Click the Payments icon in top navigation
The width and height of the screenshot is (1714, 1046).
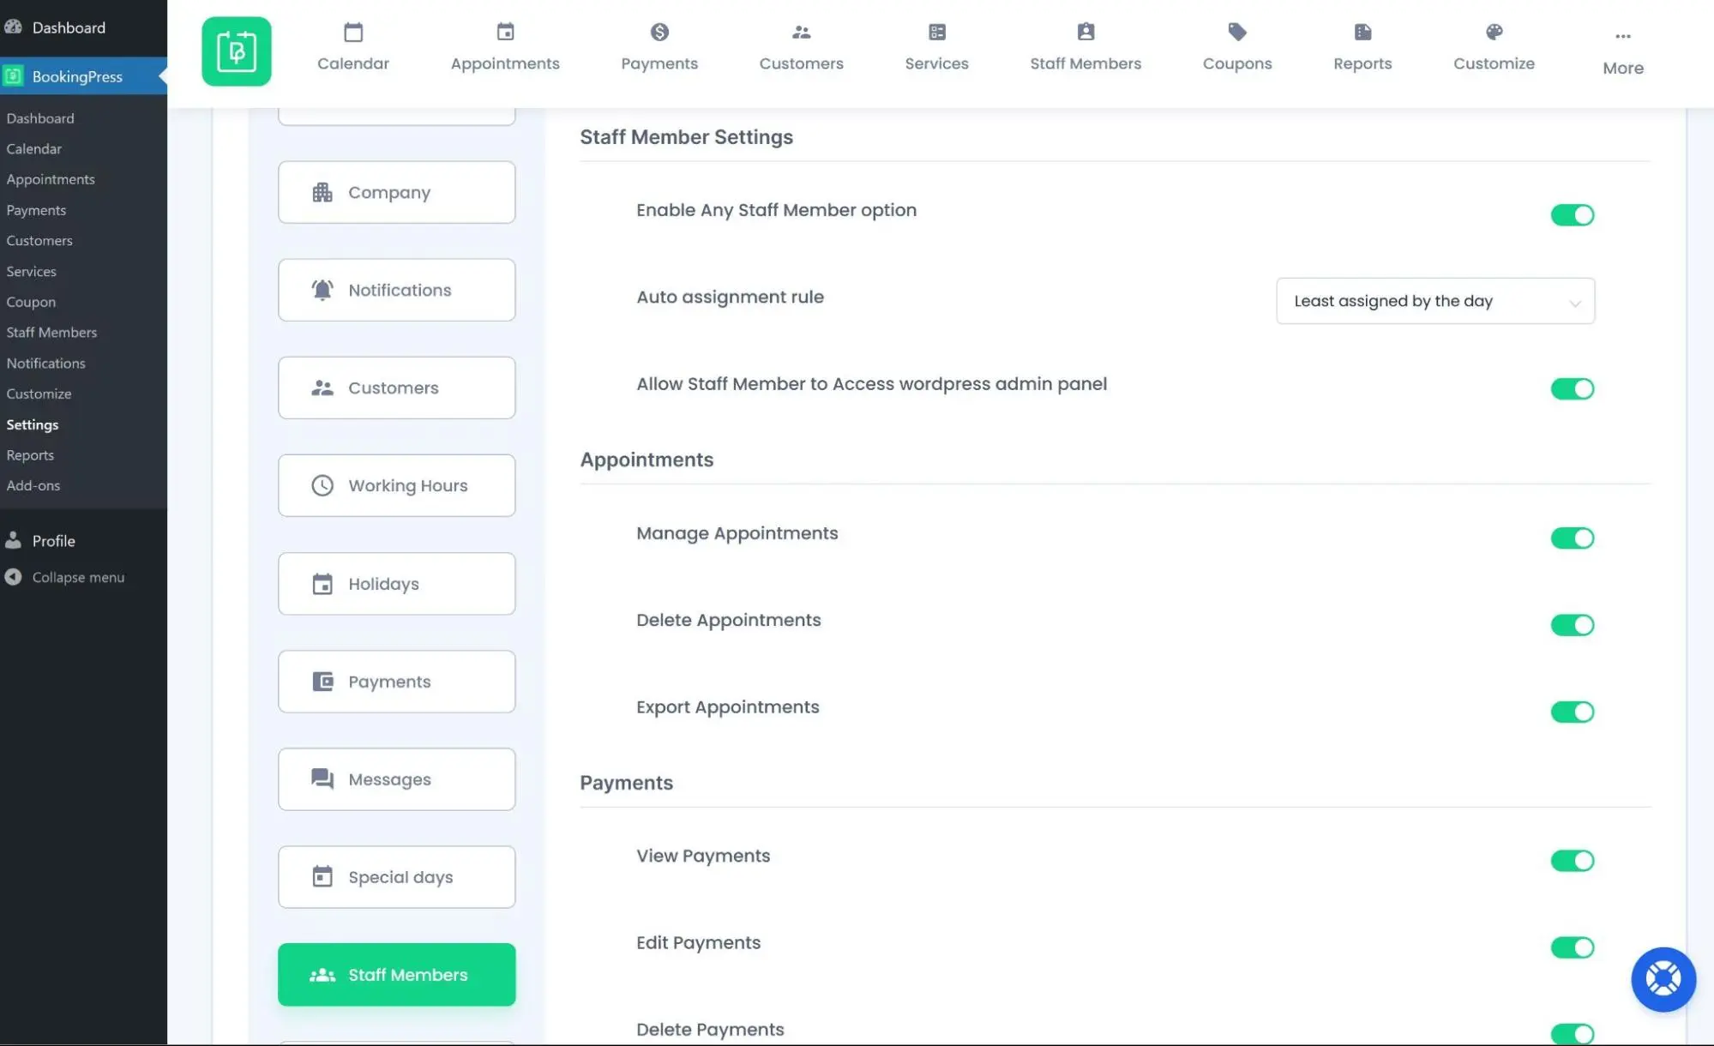[x=658, y=32]
